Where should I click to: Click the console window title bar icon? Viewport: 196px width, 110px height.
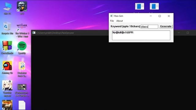34,33
